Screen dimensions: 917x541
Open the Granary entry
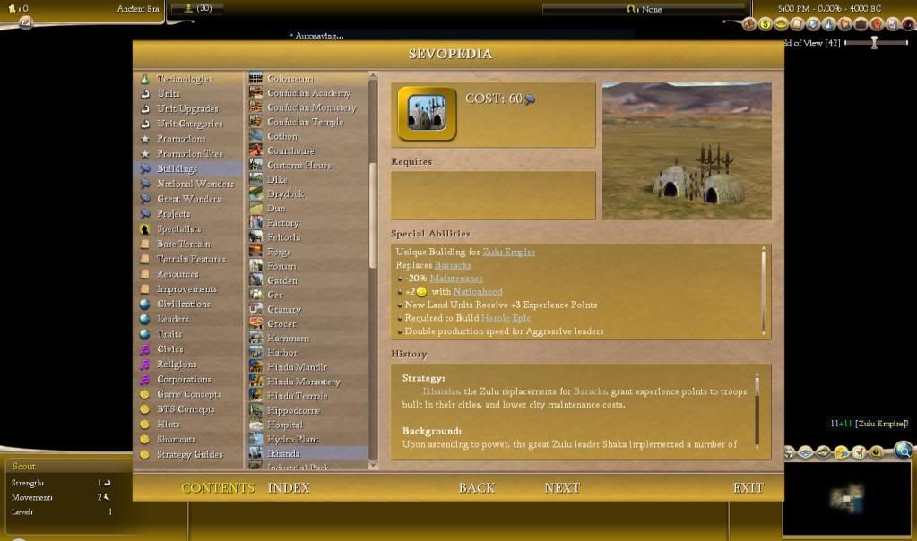coord(283,310)
